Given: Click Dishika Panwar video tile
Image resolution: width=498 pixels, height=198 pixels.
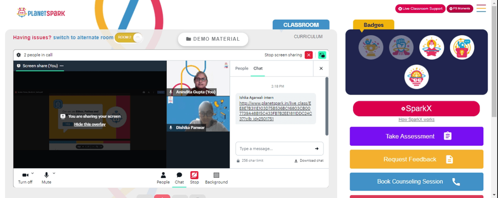Looking at the screenshot, I should coord(198,114).
